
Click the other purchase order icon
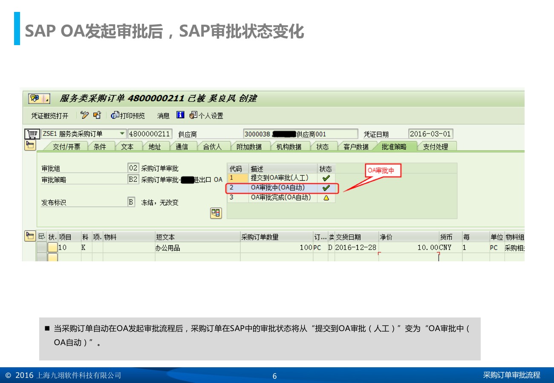pyautogui.click(x=97, y=115)
